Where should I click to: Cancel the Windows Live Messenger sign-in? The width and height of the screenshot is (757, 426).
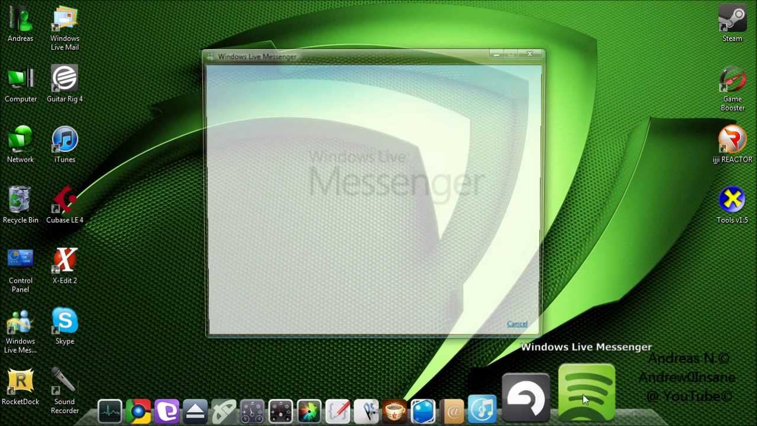517,324
